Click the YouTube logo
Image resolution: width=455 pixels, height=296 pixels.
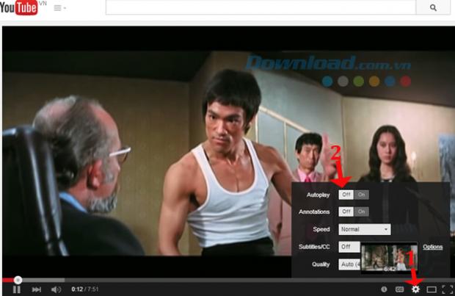click(x=20, y=8)
